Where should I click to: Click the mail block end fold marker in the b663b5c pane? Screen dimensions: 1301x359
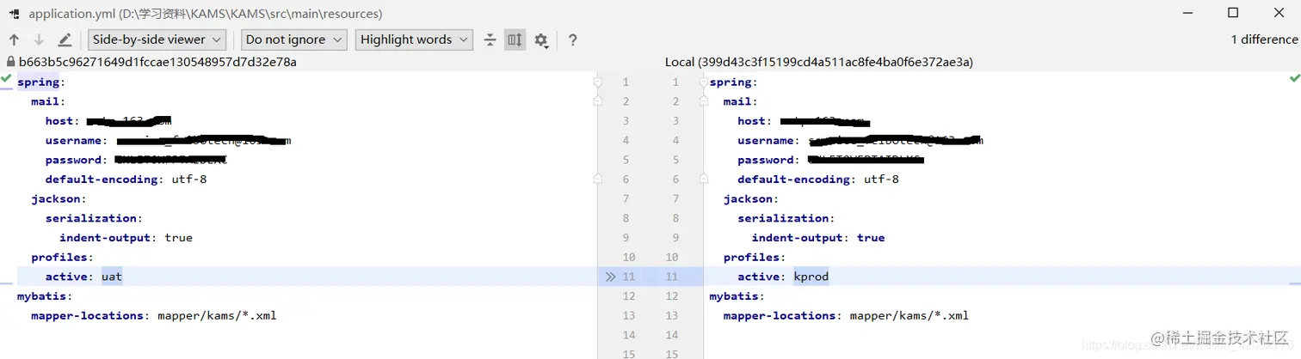pyautogui.click(x=597, y=179)
